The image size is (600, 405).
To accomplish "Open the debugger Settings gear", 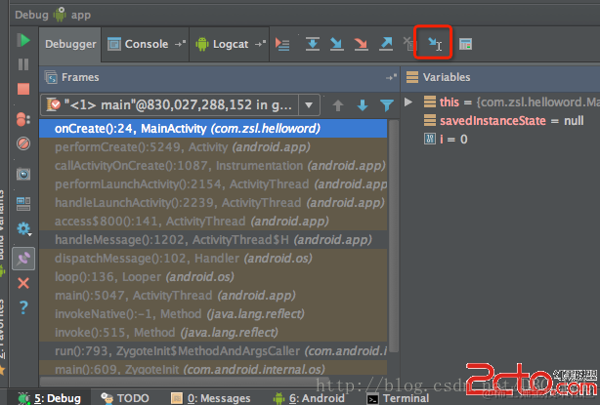I will 23,229.
